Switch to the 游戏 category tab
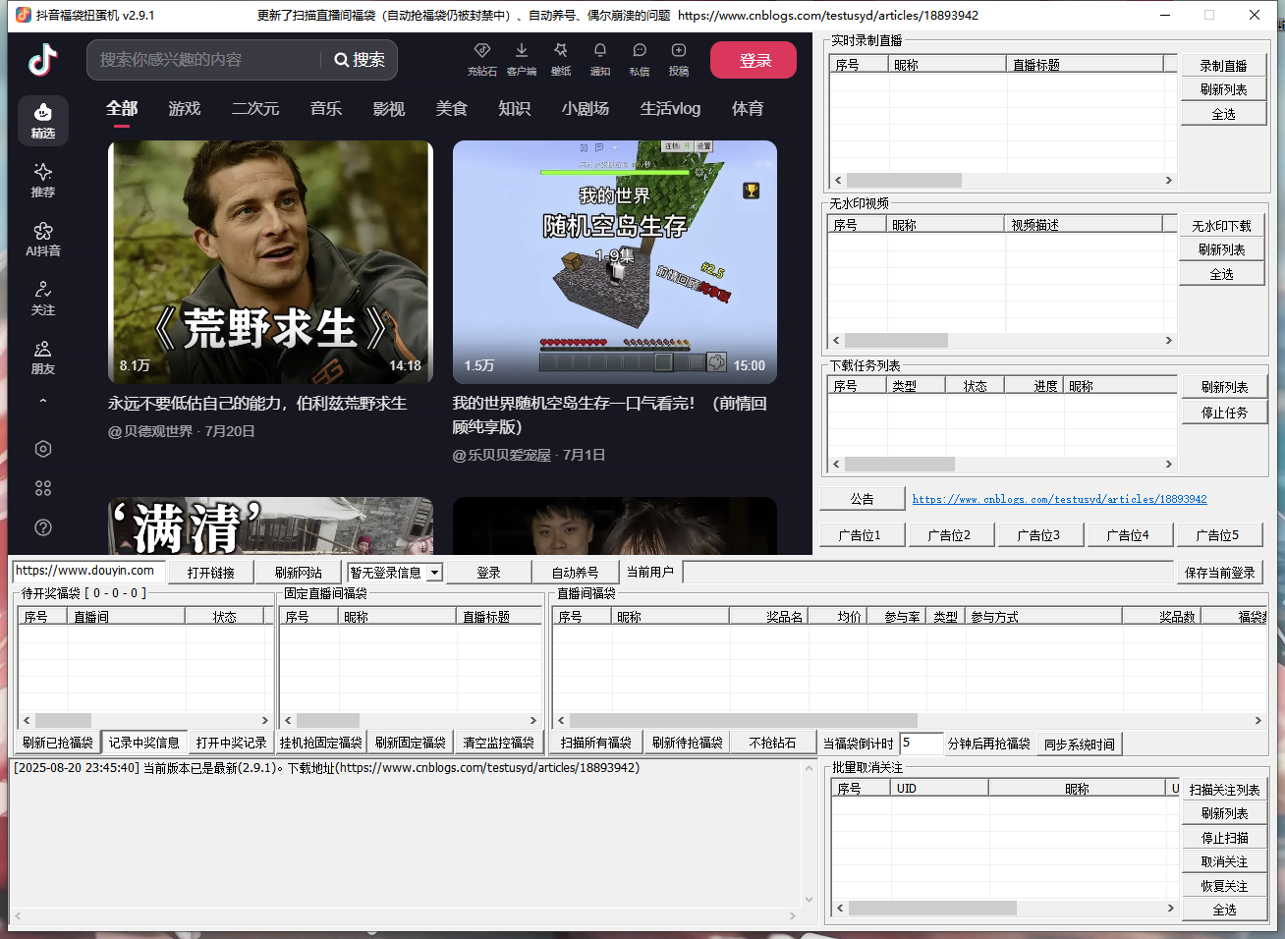The image size is (1285, 939). coord(185,108)
